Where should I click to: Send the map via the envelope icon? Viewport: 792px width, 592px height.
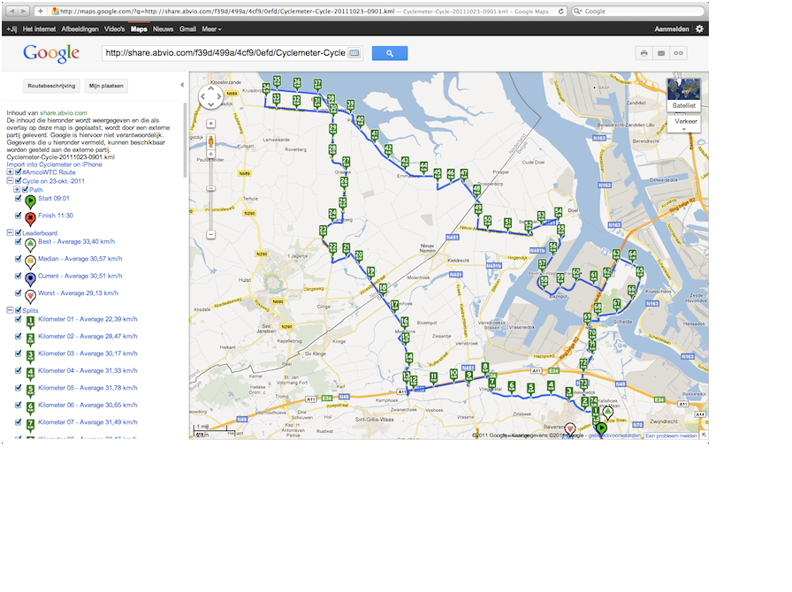[x=661, y=53]
